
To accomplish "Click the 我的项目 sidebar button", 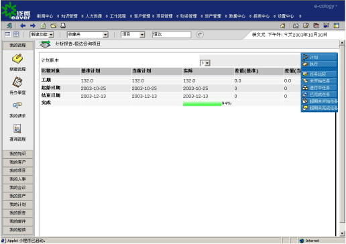I will point(18,171).
